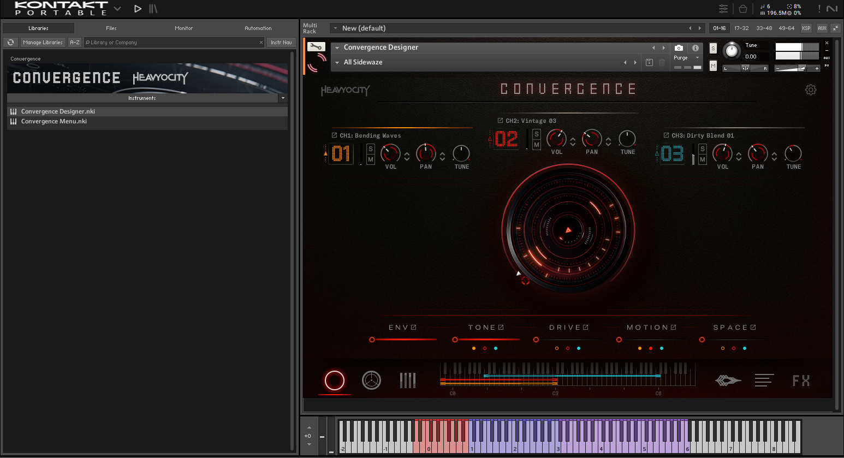The height and width of the screenshot is (458, 844).
Task: Click the Manage Libraries button
Action: click(x=43, y=43)
